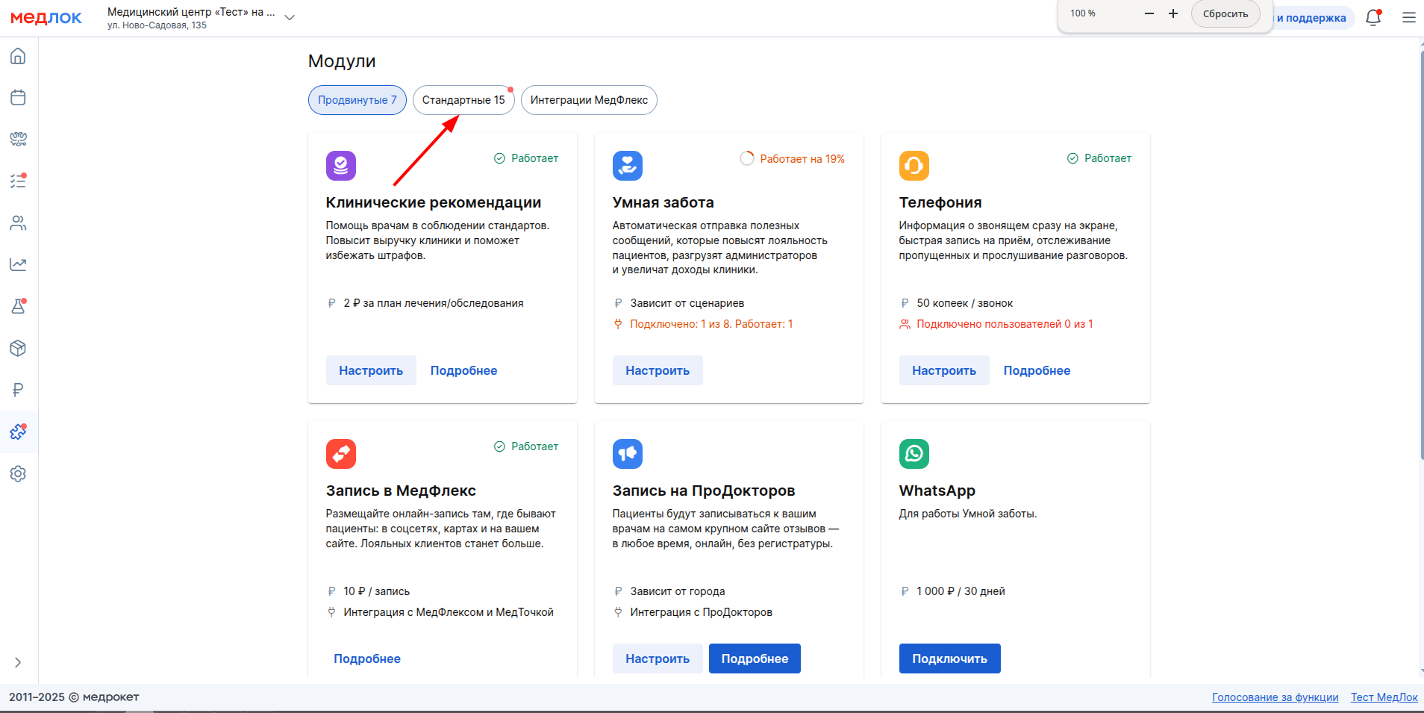Switch to Интеграции МедФлекс tab
1424x713 pixels.
pos(589,100)
